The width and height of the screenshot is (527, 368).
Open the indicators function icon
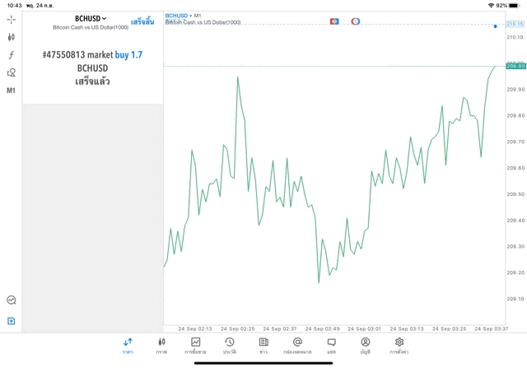tap(12, 55)
